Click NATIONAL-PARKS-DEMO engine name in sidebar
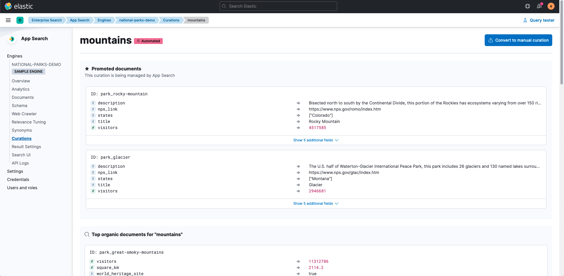Image resolution: width=564 pixels, height=276 pixels. [x=36, y=65]
